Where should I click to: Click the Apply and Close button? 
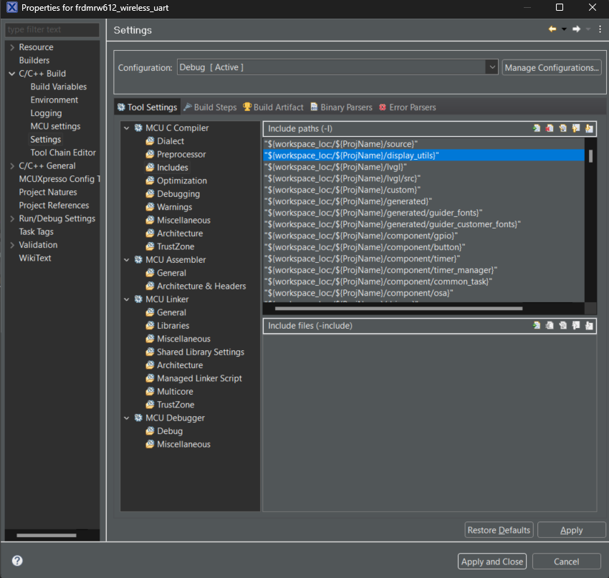coord(492,562)
